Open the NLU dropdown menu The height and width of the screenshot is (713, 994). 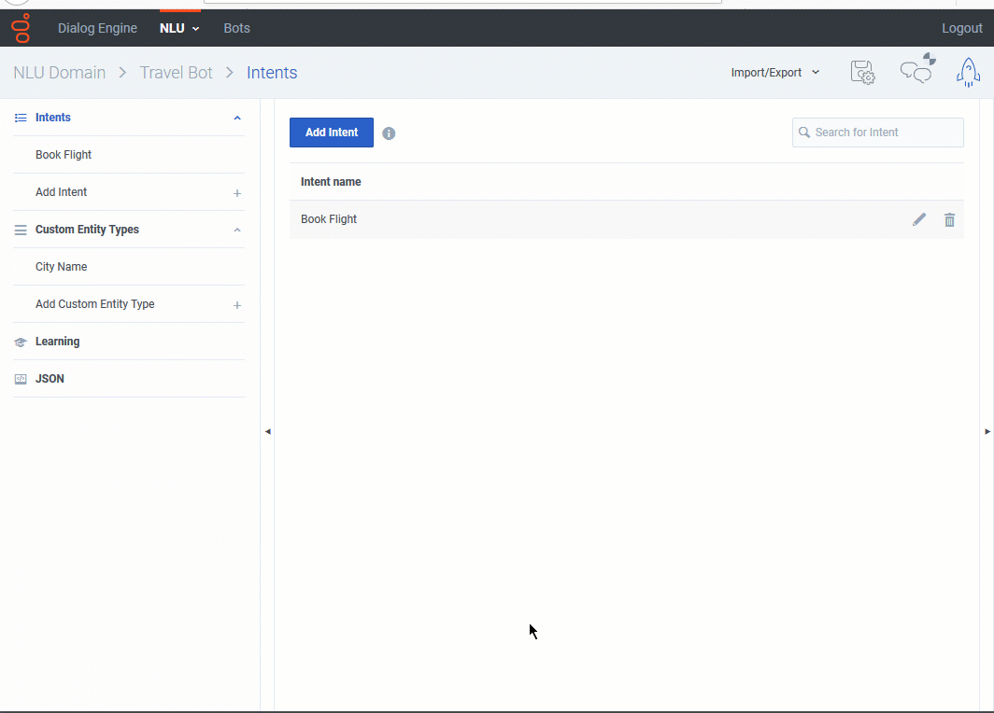[x=179, y=28]
